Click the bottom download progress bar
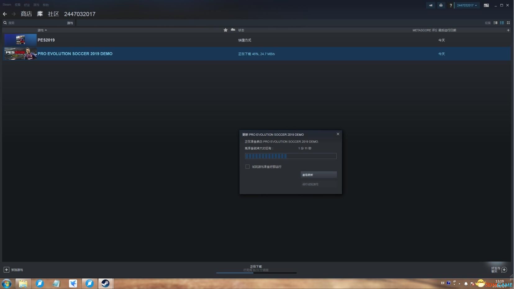Screen dimensions: 514x289 click(x=257, y=273)
